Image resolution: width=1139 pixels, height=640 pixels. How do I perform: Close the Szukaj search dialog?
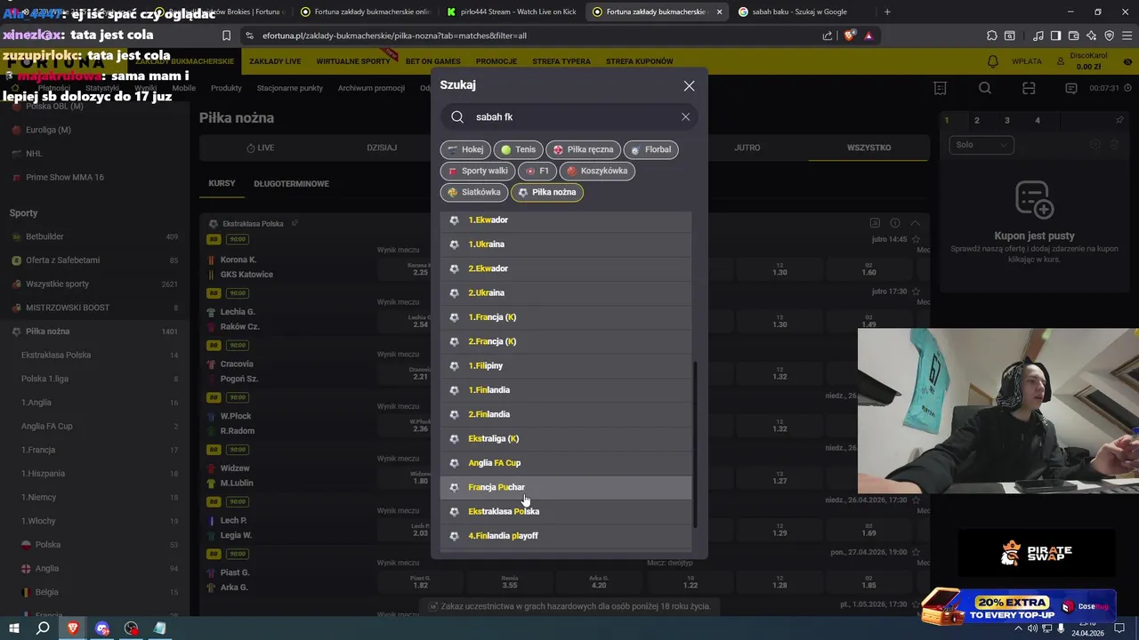click(x=689, y=86)
